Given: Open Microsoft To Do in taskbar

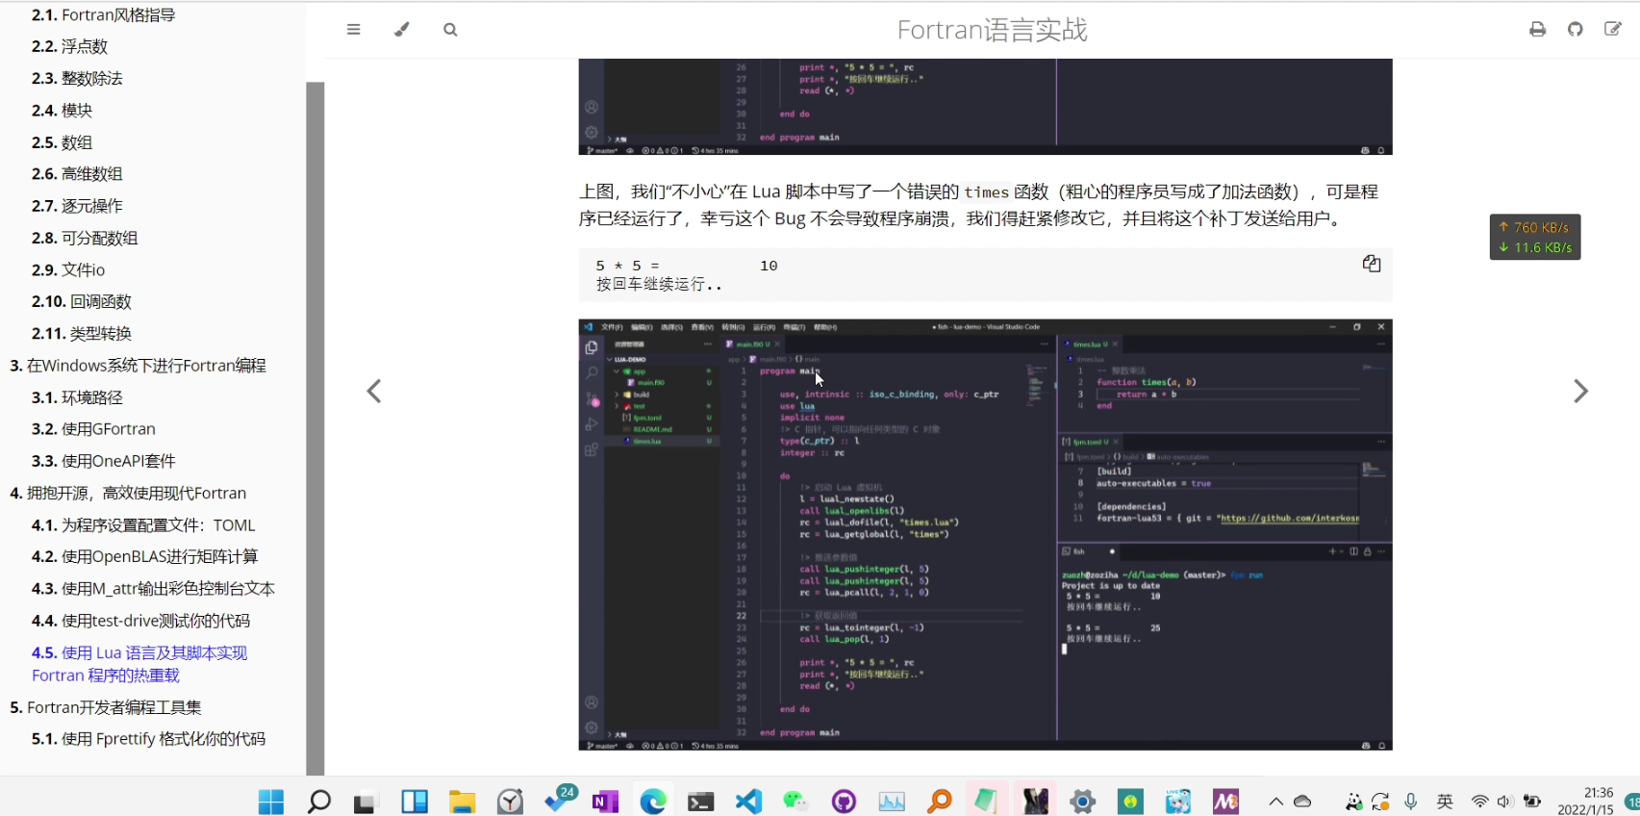Looking at the screenshot, I should coord(559,800).
